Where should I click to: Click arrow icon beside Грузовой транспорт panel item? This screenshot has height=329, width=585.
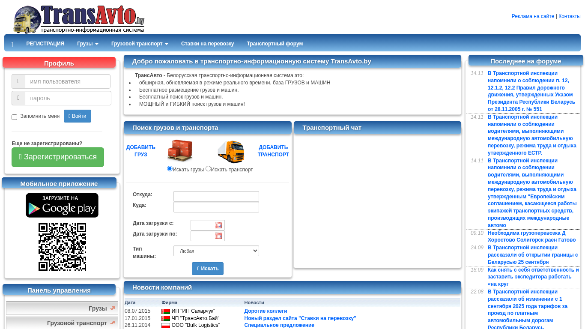112,323
